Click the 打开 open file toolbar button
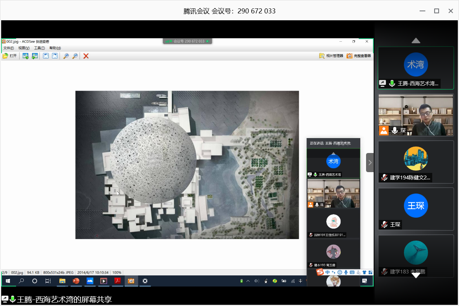 [x=10, y=56]
